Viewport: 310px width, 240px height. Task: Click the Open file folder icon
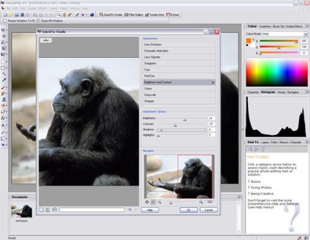tap(11, 15)
